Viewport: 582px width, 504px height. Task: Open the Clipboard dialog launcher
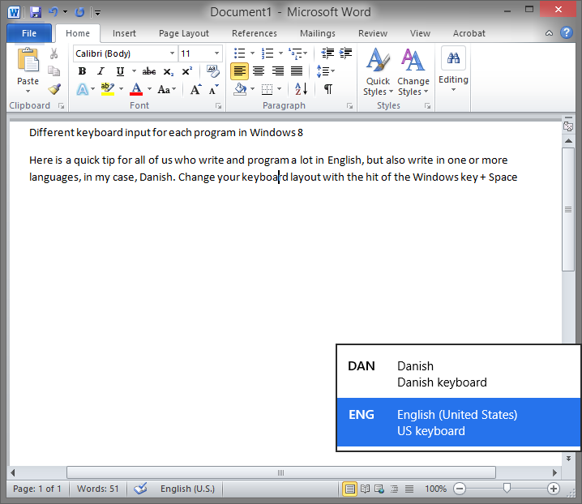tap(62, 106)
